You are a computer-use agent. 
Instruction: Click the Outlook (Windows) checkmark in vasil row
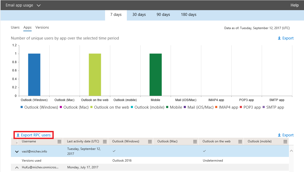click(114, 151)
